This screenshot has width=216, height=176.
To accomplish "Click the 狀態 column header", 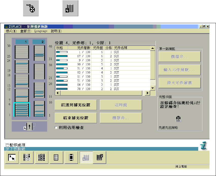I will pos(61,48).
